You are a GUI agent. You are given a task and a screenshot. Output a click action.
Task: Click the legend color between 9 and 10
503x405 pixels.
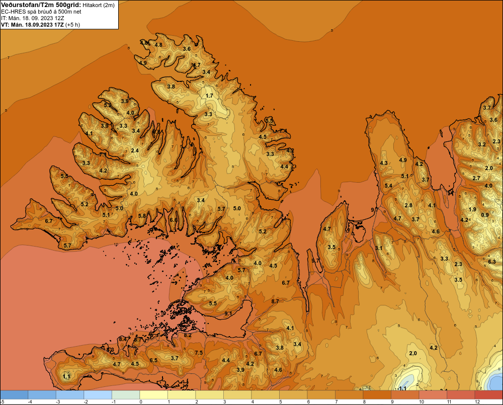click(x=405, y=395)
